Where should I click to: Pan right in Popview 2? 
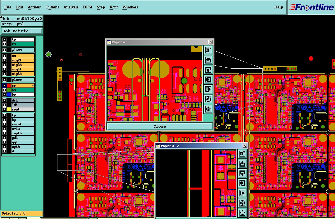243,193
